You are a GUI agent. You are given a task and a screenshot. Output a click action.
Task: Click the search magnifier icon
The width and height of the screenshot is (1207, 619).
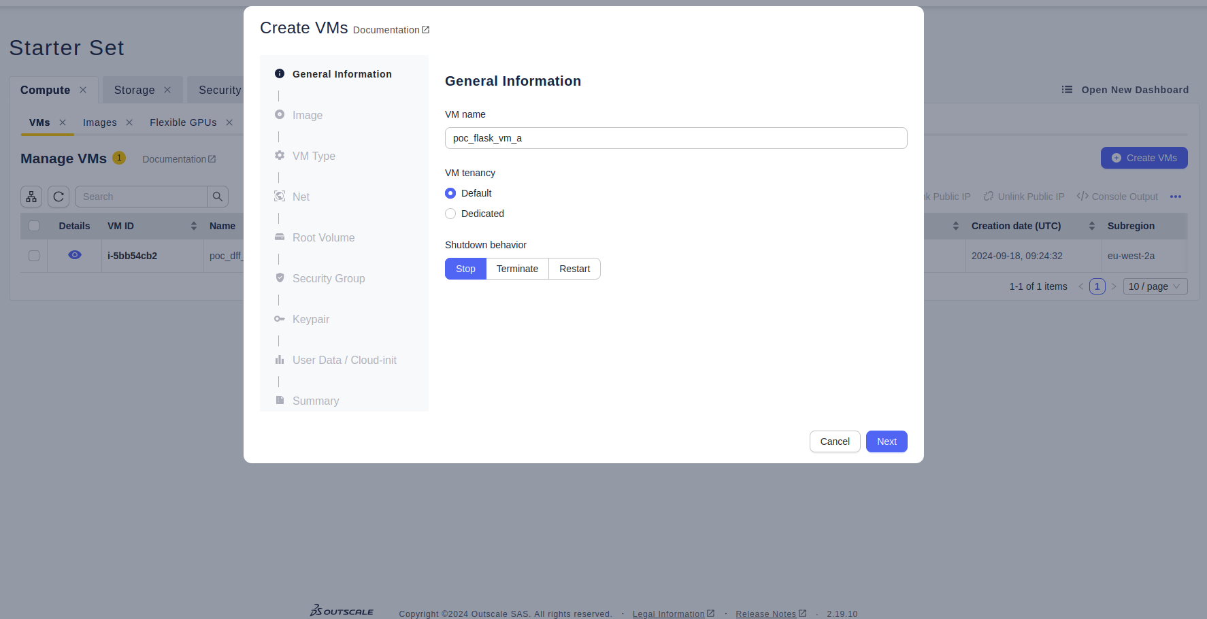click(218, 197)
